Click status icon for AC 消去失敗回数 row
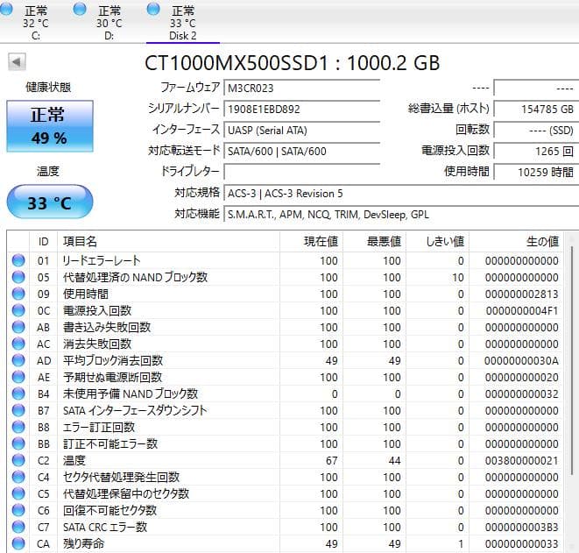 coord(18,344)
